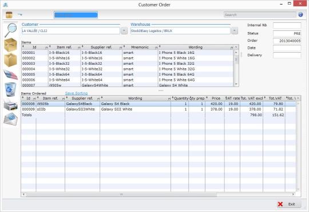
Task: Click the Items Ordered horizontal scrollbar thumb
Action: [x=121, y=194]
